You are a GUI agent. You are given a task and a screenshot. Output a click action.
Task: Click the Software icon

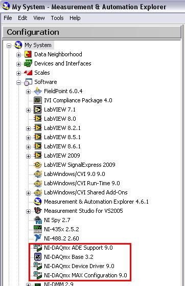(28, 82)
